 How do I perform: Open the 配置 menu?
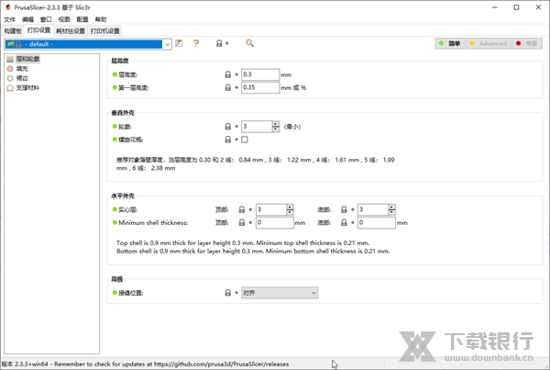click(x=82, y=19)
